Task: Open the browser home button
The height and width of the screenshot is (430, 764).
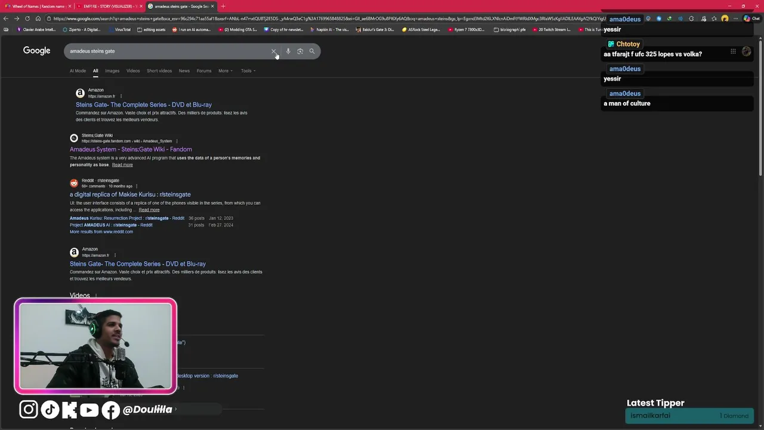Action: pos(38,19)
